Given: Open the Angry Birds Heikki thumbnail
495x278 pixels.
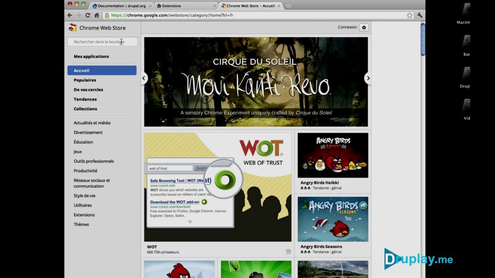Looking at the screenshot, I should pyautogui.click(x=333, y=155).
